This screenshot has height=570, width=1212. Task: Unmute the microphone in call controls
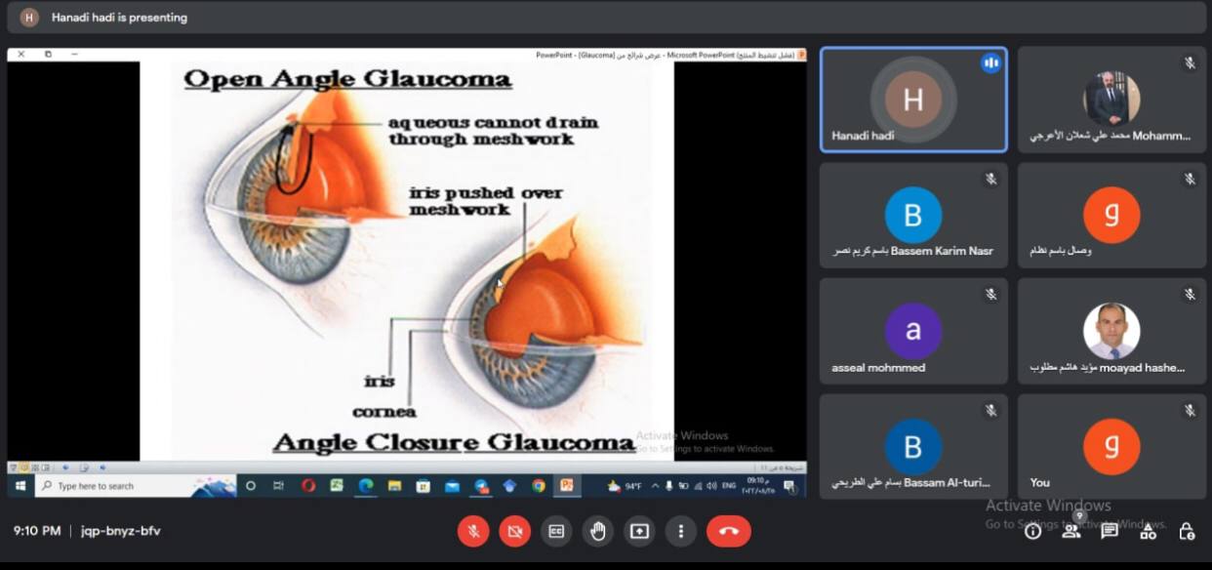click(x=473, y=531)
